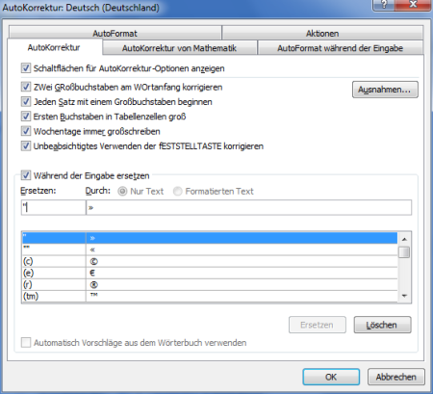This screenshot has height=394, width=433.
Task: Select the (c) copyright list entry
Action: pyautogui.click(x=210, y=261)
